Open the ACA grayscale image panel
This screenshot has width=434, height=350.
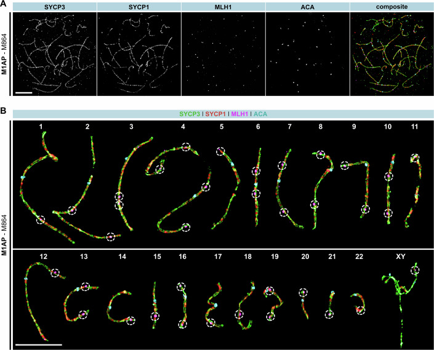point(308,54)
